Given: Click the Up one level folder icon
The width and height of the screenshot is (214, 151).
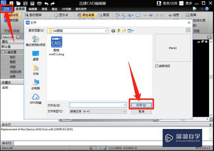Looking at the screenshot, I should tap(119, 31).
